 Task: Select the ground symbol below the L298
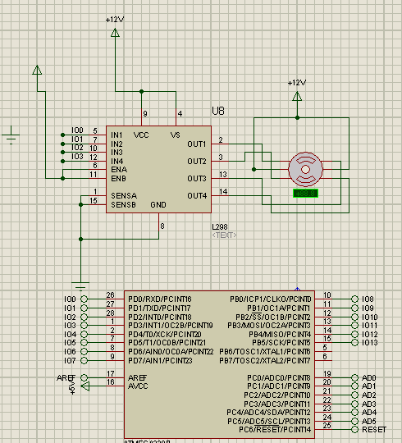(x=80, y=286)
